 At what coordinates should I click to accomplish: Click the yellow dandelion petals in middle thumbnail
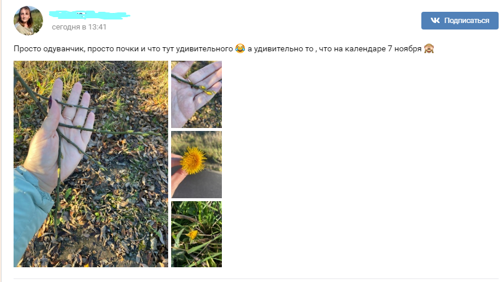tap(193, 160)
